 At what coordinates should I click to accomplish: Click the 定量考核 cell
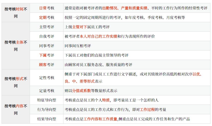[47, 91]
